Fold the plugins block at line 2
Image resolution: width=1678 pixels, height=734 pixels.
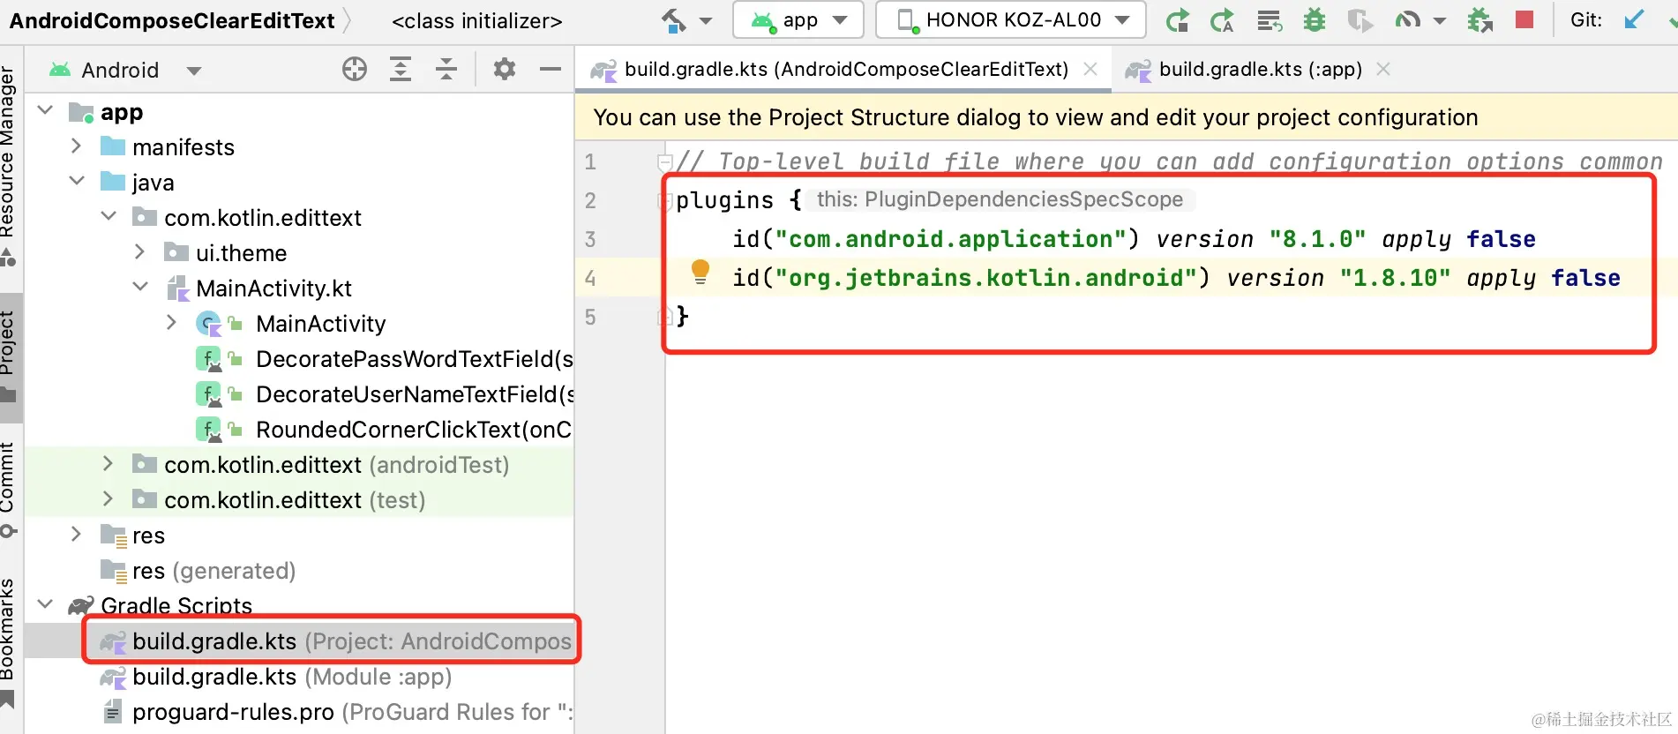pos(665,201)
